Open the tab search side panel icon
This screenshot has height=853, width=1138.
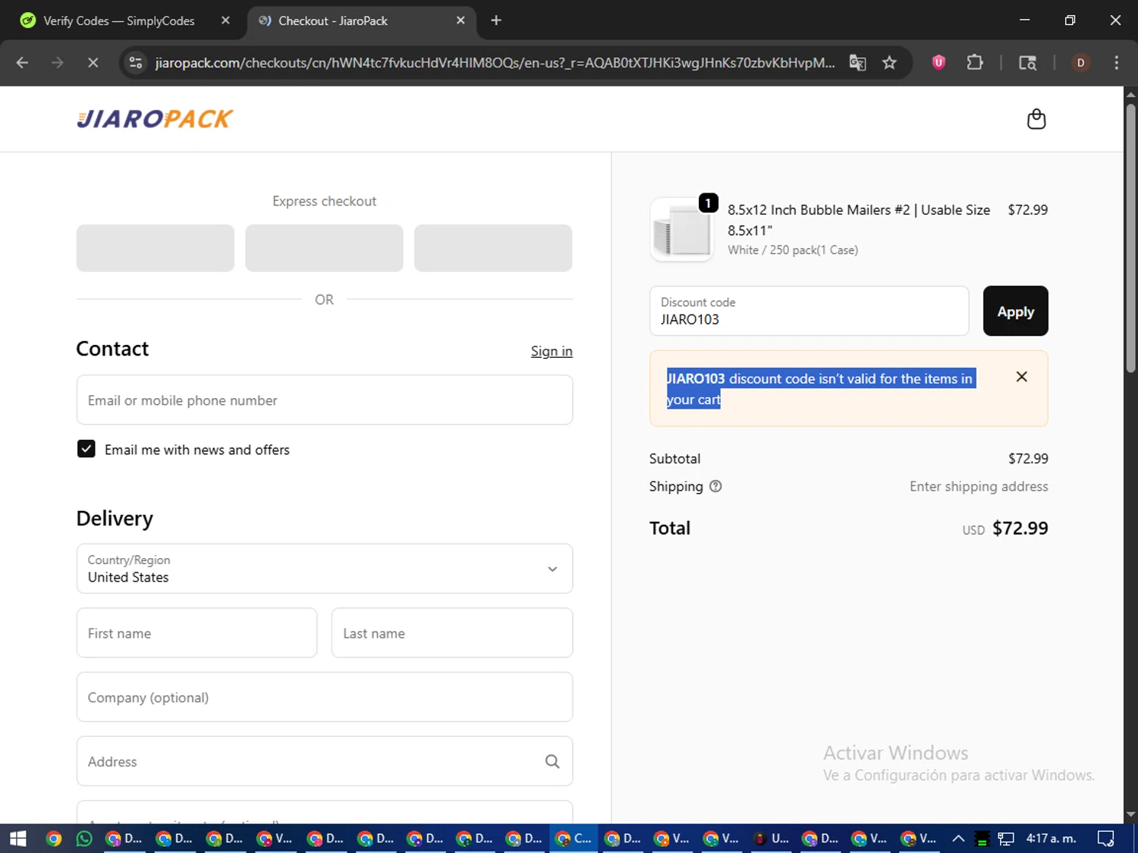(x=1027, y=63)
